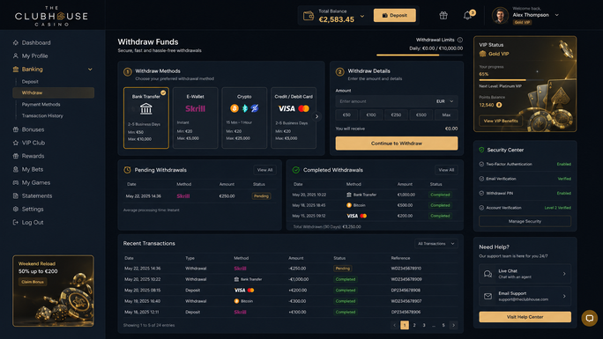This screenshot has width=603, height=339.
Task: Click Continue to Withdraw button
Action: coord(397,144)
